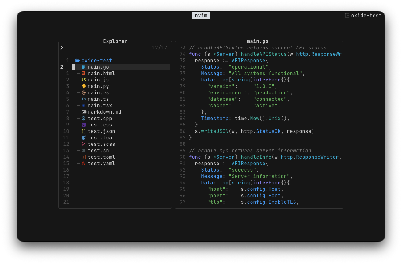Click the Go file icon beside main.go
The image size is (402, 264).
[83, 67]
